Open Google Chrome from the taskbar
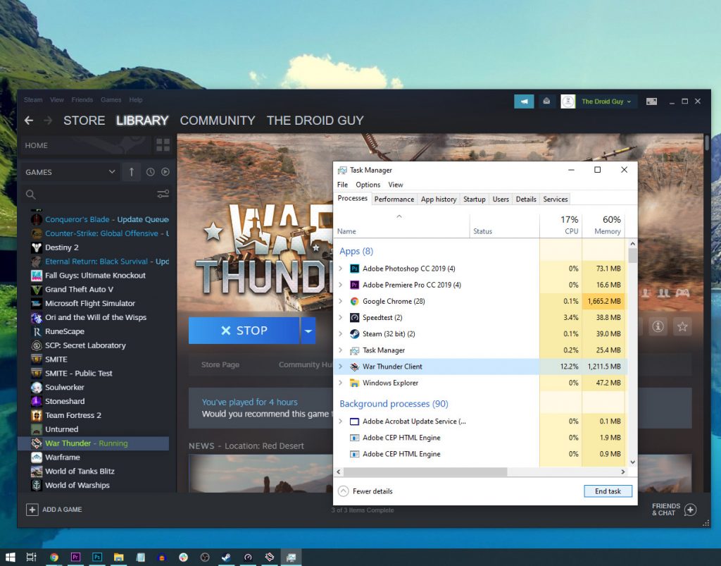 [x=54, y=558]
